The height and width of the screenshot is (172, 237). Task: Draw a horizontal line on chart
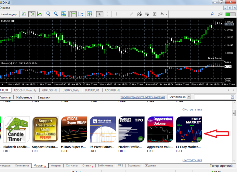click(x=124, y=14)
